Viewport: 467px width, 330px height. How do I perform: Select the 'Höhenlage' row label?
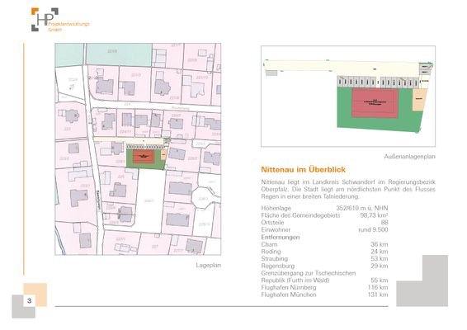tap(276, 208)
